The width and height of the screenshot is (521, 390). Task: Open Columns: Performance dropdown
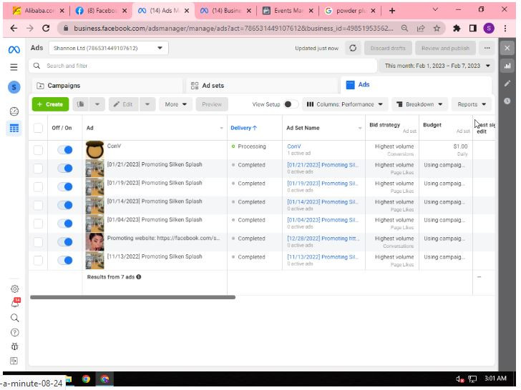tap(344, 104)
